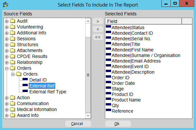Viewport: 196px width, 130px height.
Task: Expand the Action tree node
Action: pyautogui.click(x=7, y=98)
